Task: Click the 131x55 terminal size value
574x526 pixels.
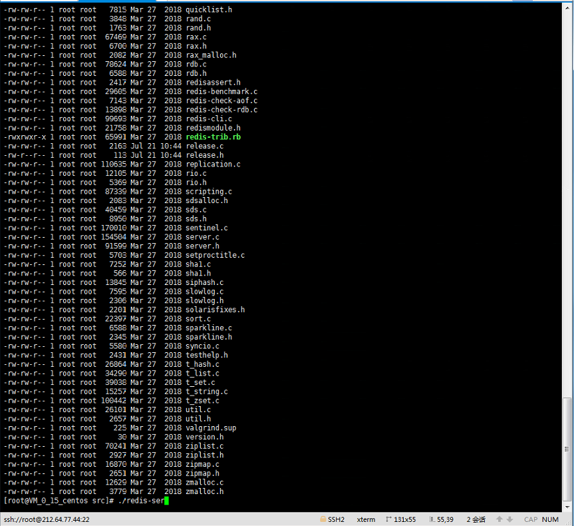Action: (x=405, y=519)
